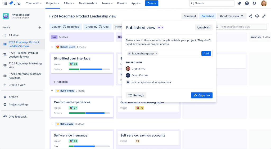Screen dimensions: 271x149
Task: Open the Your work menu
Action: click(x=34, y=3)
